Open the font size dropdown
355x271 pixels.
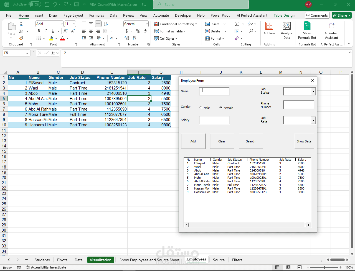tap(74, 24)
